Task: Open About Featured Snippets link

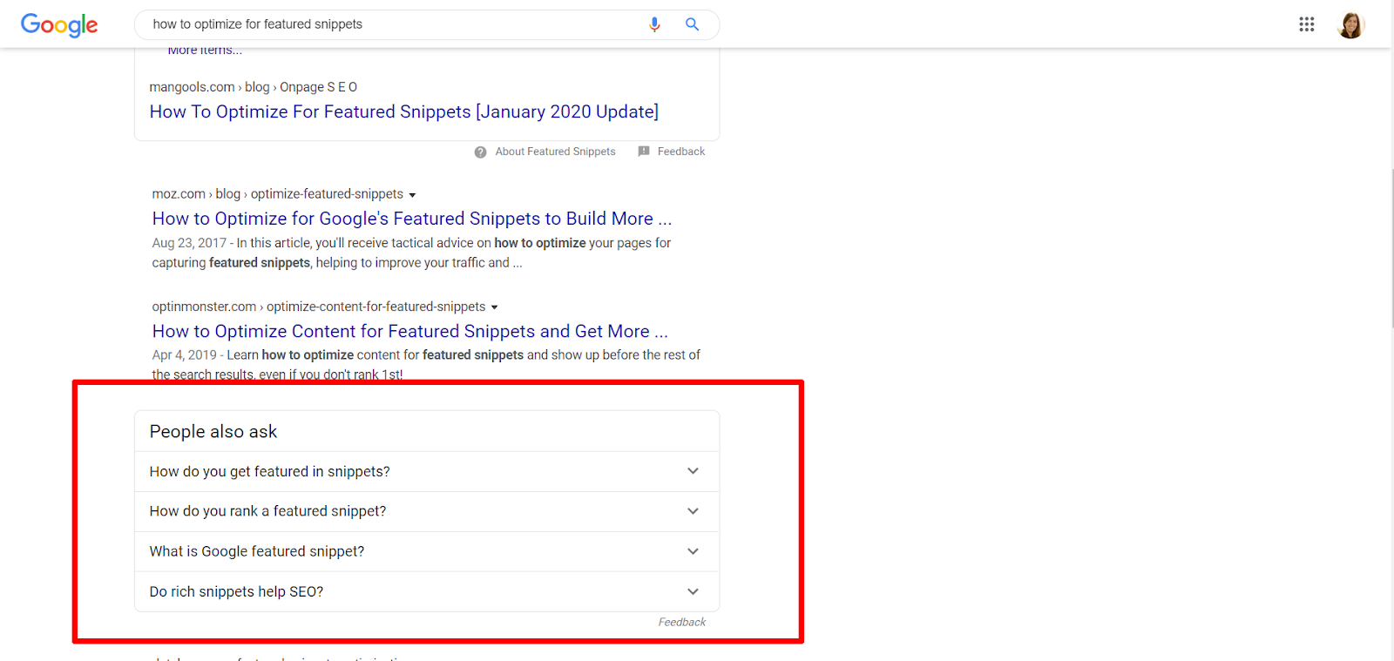Action: click(x=555, y=152)
